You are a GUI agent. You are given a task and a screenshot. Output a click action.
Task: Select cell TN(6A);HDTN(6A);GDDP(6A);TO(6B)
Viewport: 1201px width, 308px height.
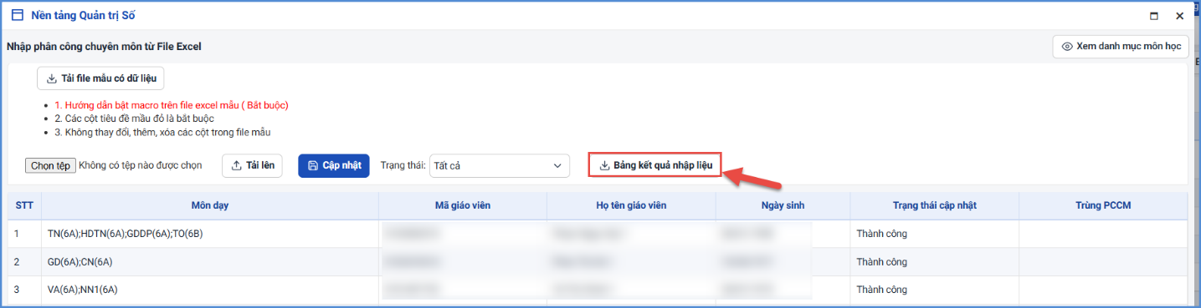point(209,234)
